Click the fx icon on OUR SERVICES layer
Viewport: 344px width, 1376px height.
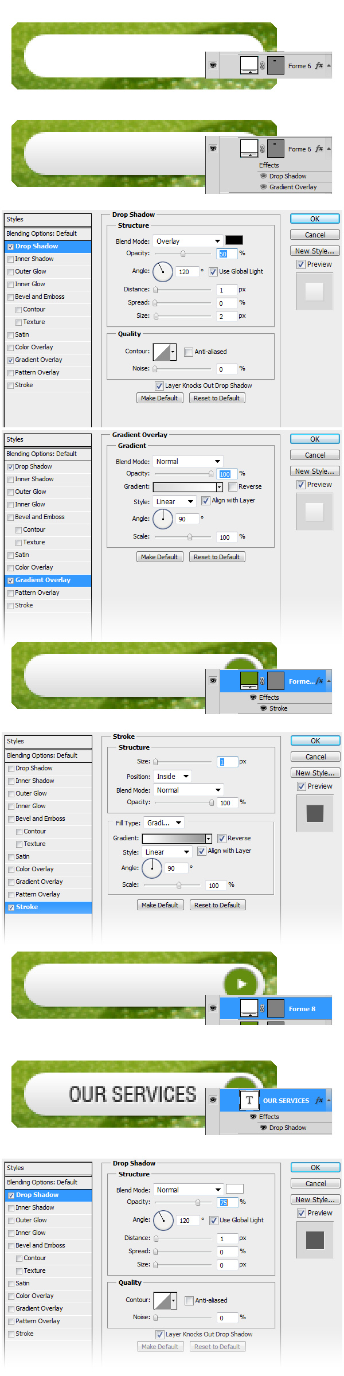coord(319,1100)
